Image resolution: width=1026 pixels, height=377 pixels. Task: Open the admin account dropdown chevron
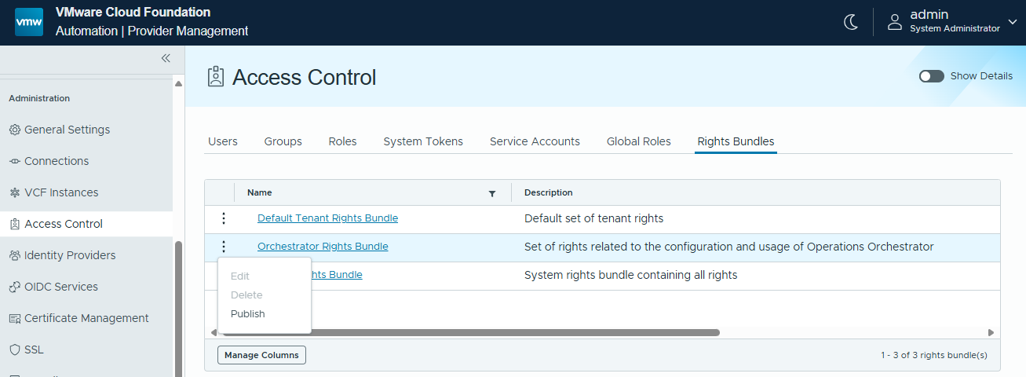pyautogui.click(x=1013, y=22)
